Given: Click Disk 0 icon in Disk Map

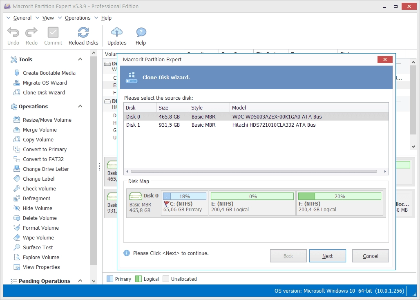Looking at the screenshot, I should (136, 196).
